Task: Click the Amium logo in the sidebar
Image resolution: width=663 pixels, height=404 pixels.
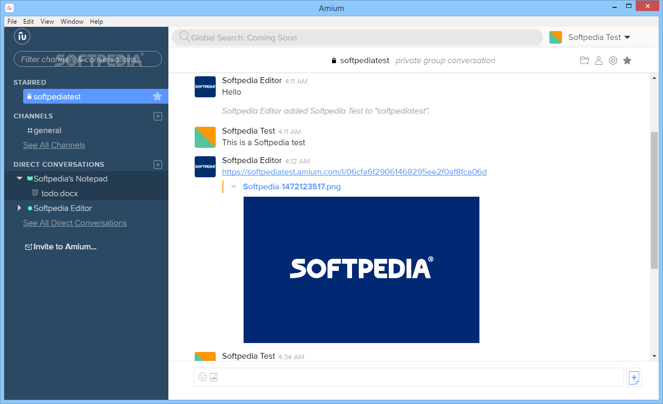Action: 22,36
